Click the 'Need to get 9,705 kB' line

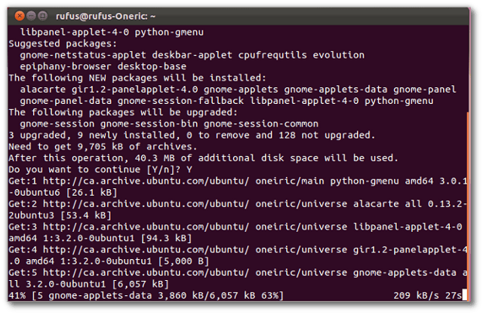pyautogui.click(x=103, y=147)
